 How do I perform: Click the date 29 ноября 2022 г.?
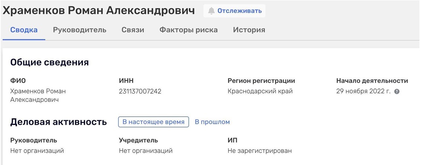363,91
